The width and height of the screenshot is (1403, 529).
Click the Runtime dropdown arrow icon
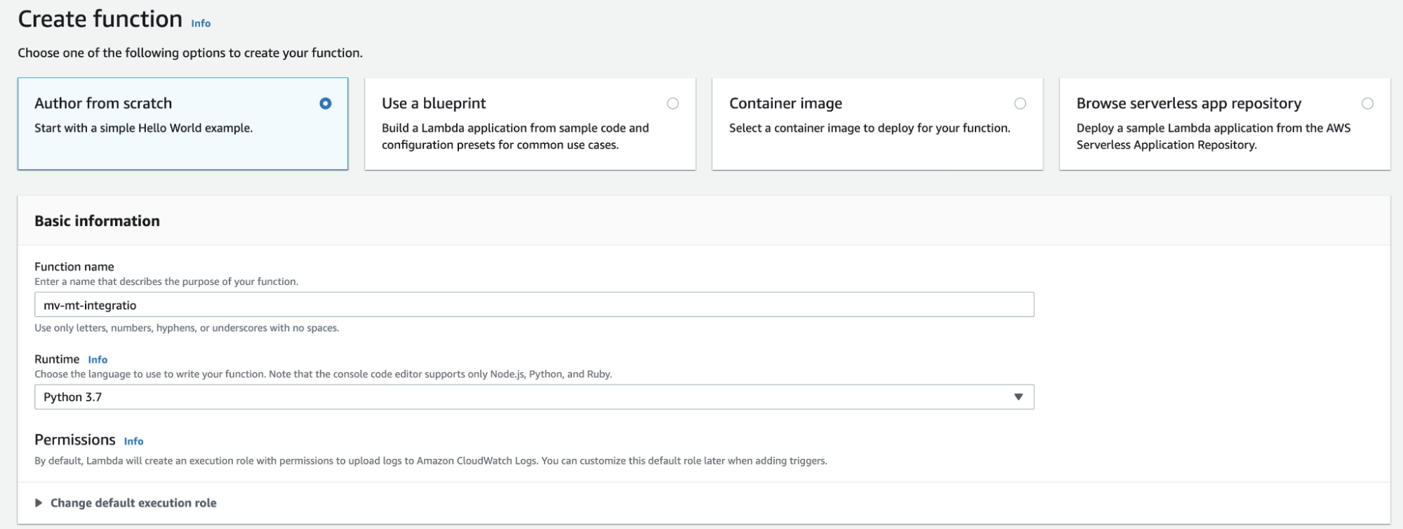pyautogui.click(x=1018, y=397)
